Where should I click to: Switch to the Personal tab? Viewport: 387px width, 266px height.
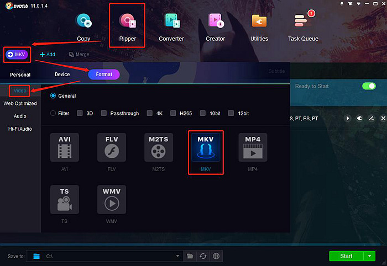(x=20, y=75)
